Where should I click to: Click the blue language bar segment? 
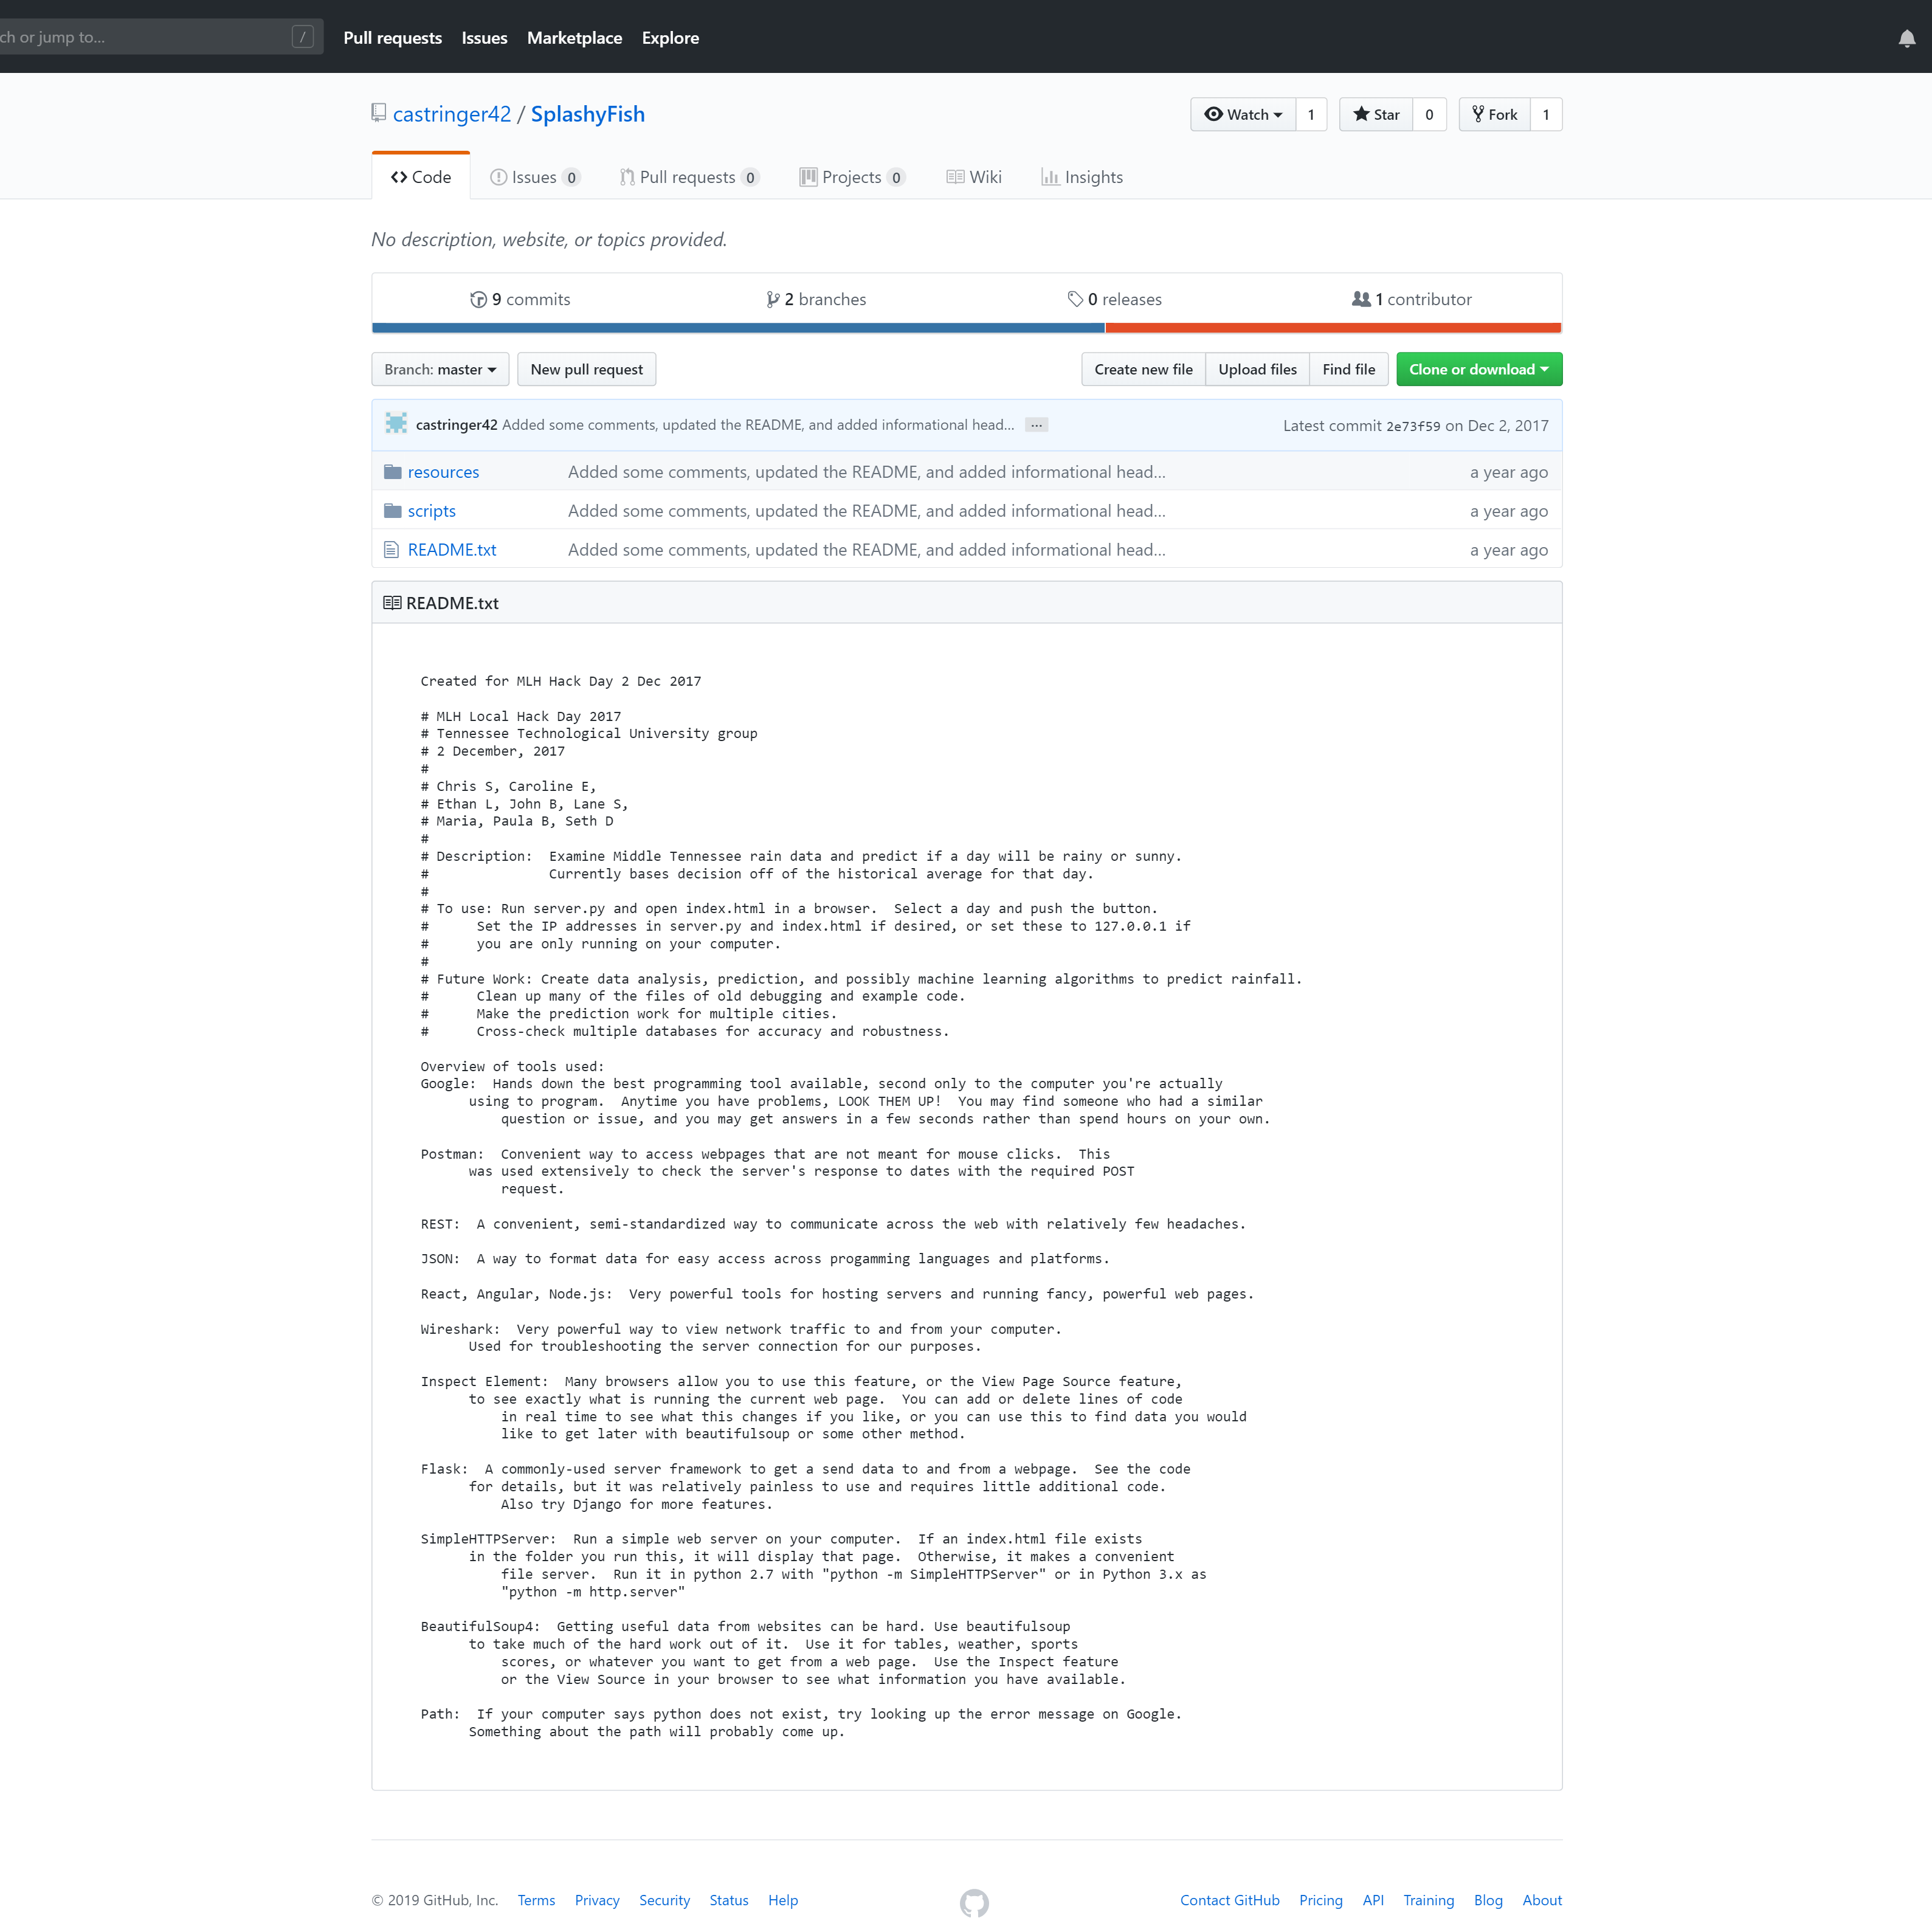(738, 328)
